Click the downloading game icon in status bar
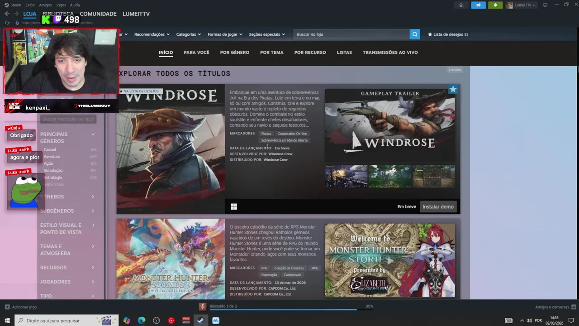Screen dimensions: 579x326 point(203,307)
